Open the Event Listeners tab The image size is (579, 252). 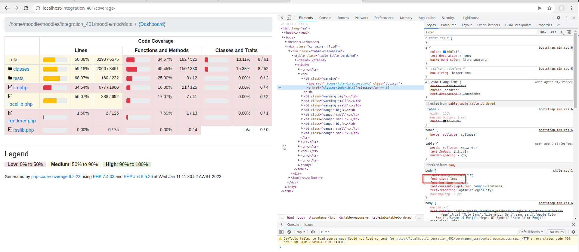pos(488,25)
